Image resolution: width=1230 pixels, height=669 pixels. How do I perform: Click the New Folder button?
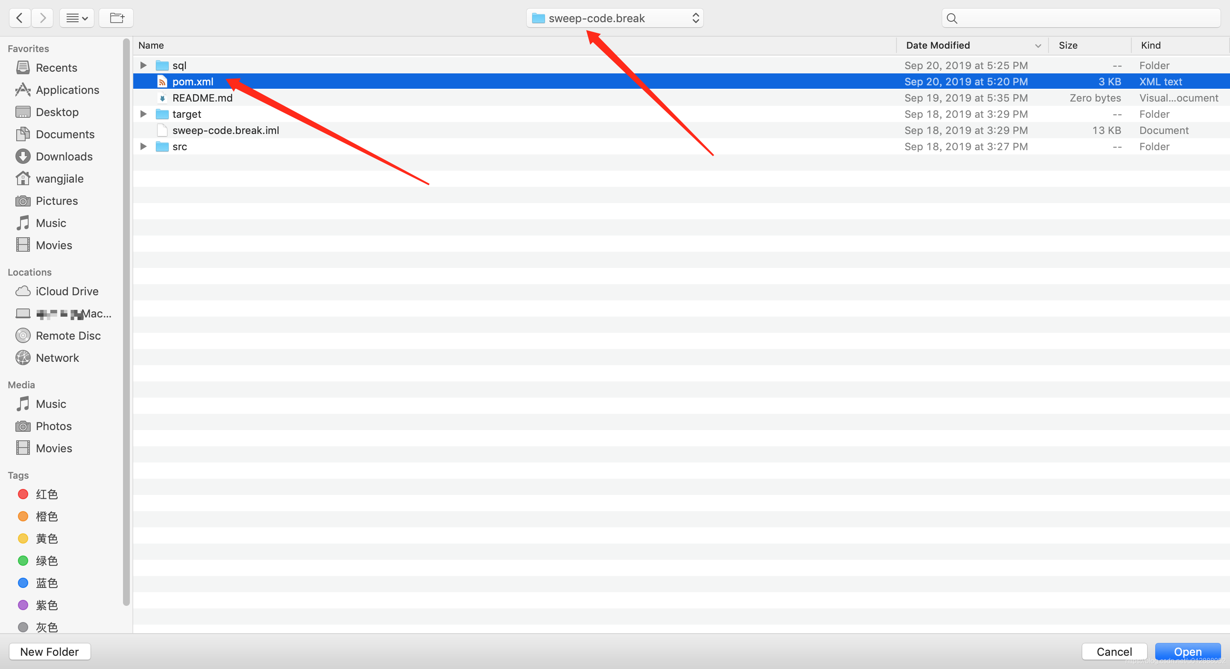(x=50, y=651)
